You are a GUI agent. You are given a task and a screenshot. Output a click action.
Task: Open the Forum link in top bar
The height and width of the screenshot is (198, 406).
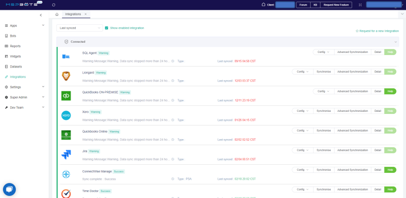click(x=303, y=5)
